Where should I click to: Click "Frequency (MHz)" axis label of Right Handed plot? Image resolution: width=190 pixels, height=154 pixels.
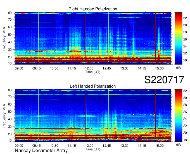point(4,38)
